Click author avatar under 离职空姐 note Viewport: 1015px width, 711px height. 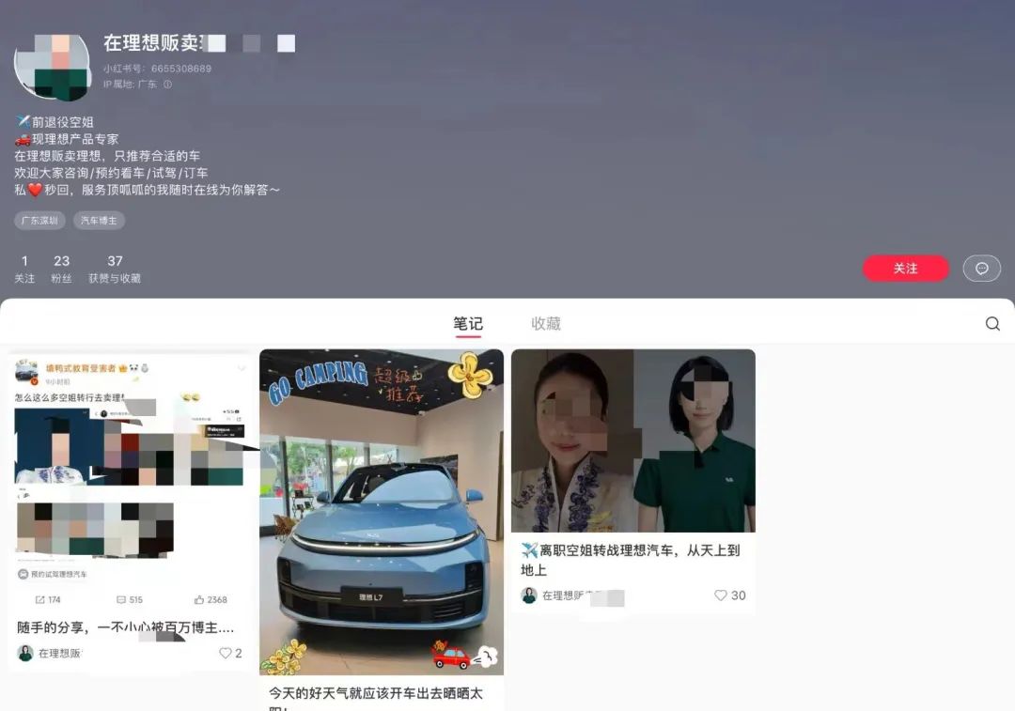(529, 595)
